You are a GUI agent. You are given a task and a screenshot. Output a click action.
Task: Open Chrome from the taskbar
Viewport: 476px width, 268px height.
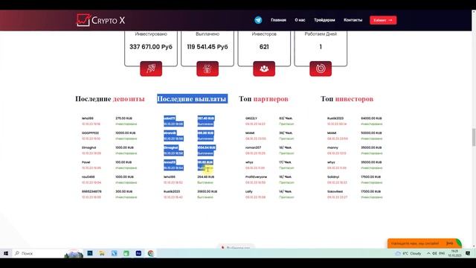pos(150,253)
